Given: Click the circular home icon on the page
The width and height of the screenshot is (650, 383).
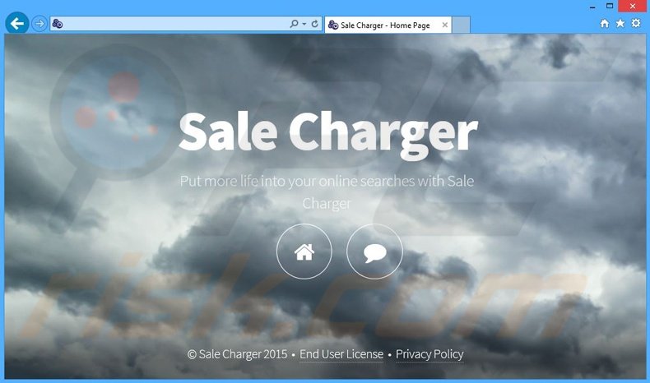Looking at the screenshot, I should point(304,251).
